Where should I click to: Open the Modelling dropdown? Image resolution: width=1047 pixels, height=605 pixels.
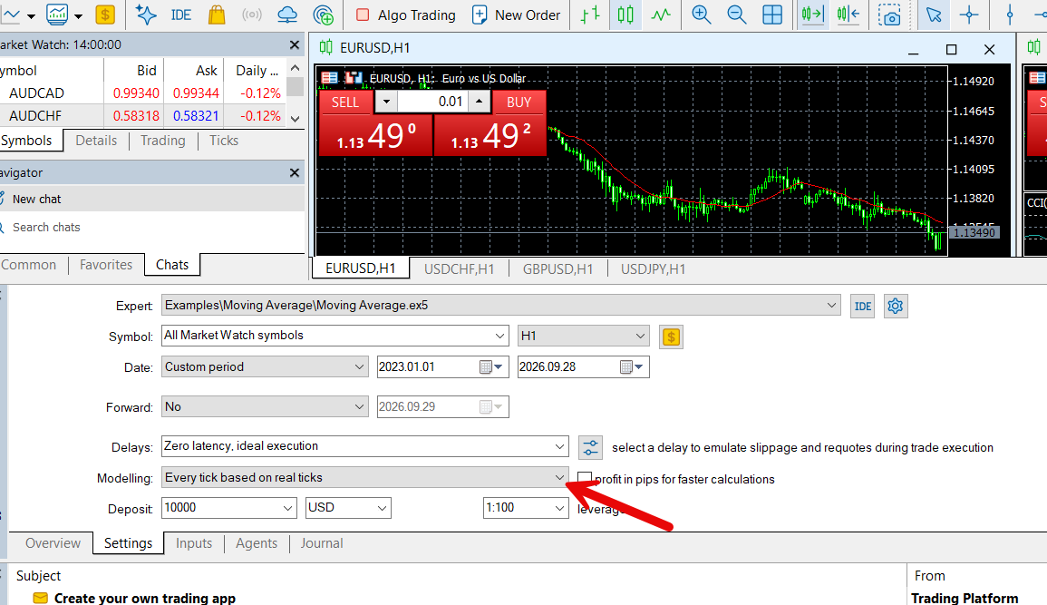click(x=559, y=477)
